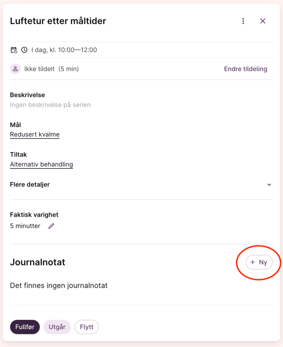Click the Flytt button
Viewport: 283px width, 347px height.
(x=87, y=327)
